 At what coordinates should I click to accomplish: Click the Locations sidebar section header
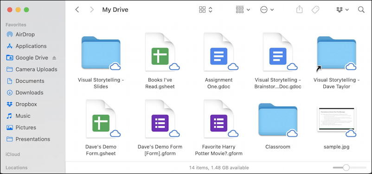[x=17, y=168]
